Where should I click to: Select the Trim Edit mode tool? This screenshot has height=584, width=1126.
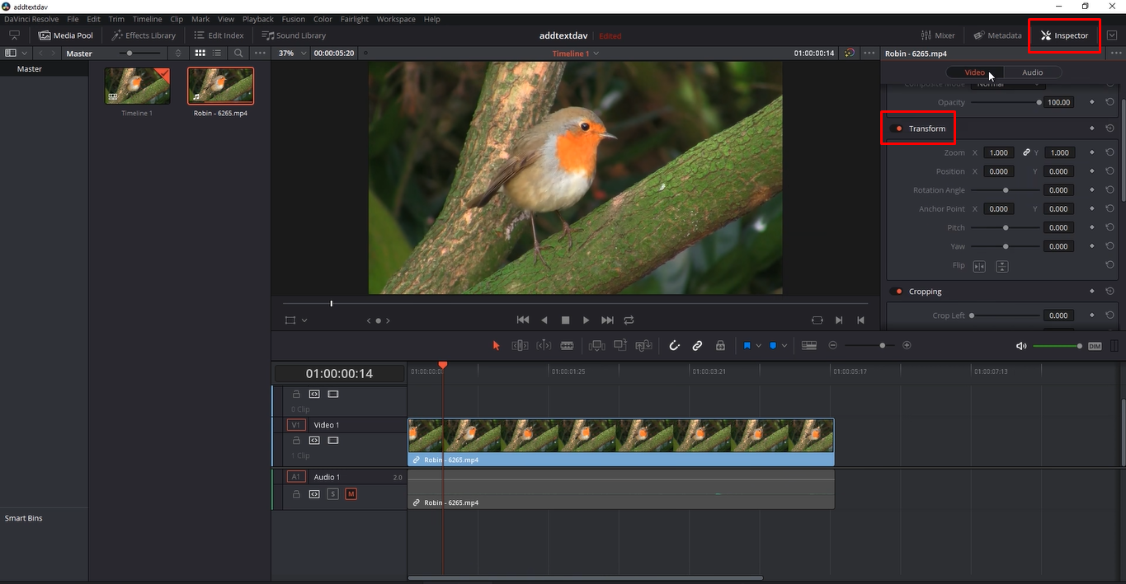(520, 345)
